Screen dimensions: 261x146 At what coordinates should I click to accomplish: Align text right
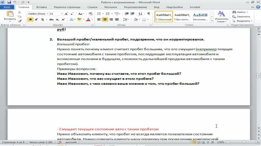coord(111,19)
